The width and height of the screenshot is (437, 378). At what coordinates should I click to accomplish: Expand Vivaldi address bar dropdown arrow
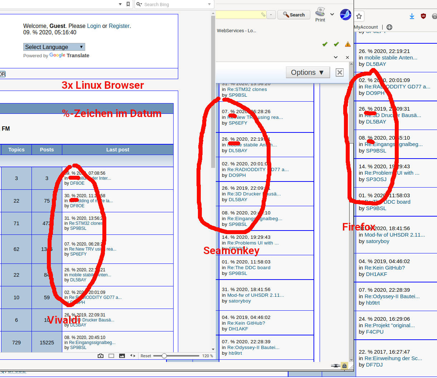coord(120,4)
